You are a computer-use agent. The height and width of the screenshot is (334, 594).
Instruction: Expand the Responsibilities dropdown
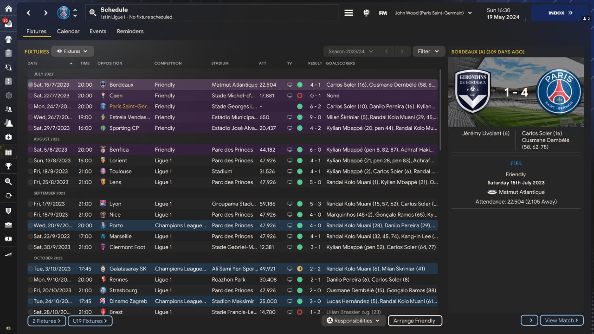click(353, 321)
